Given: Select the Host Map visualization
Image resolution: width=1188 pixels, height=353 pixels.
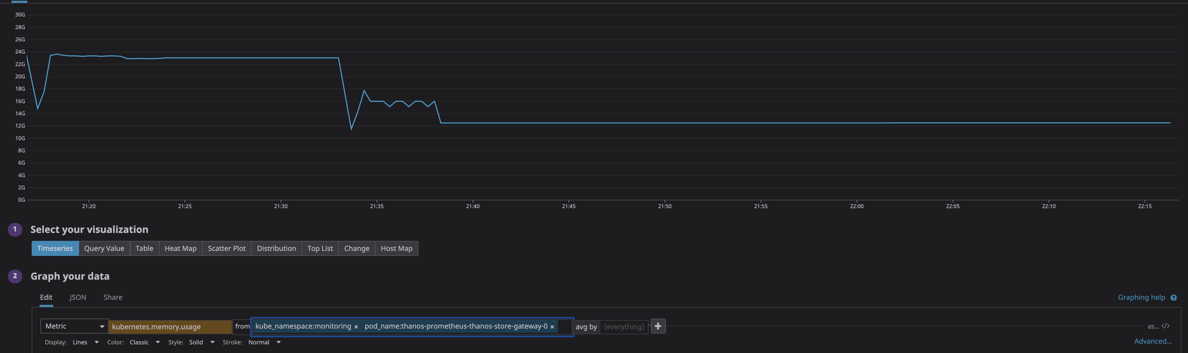Looking at the screenshot, I should (397, 248).
